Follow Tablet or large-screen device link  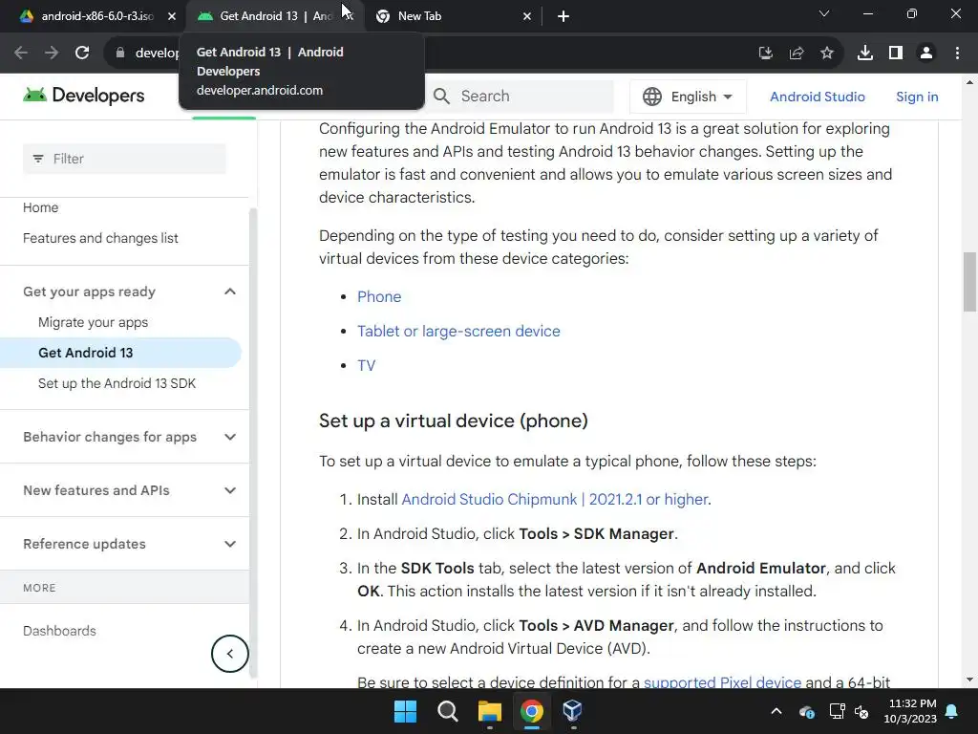point(458,331)
